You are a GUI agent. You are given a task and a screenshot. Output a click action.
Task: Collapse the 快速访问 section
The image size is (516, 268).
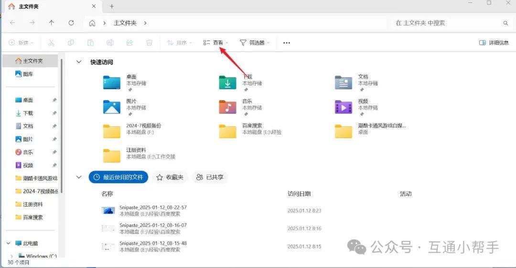79,62
